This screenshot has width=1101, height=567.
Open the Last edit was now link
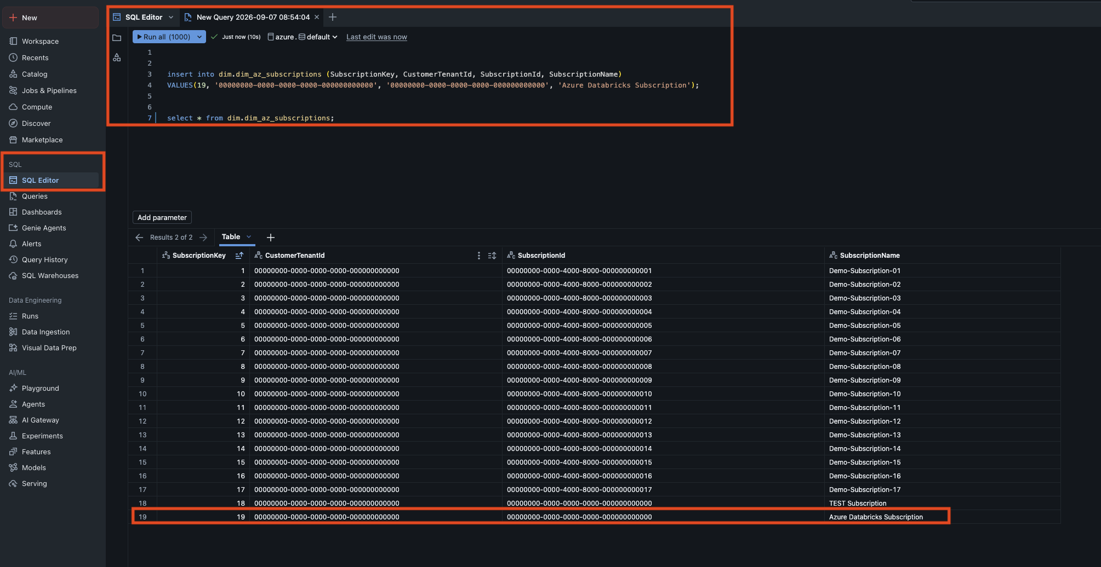(x=376, y=37)
